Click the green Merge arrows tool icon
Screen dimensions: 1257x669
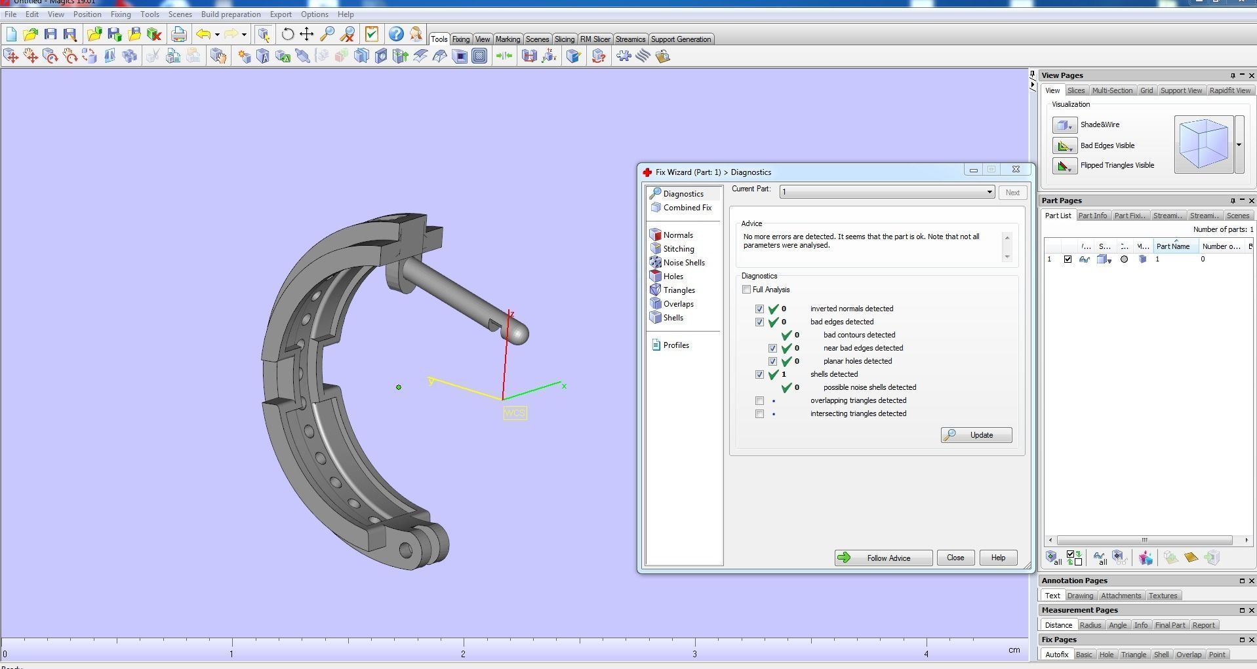pos(504,56)
